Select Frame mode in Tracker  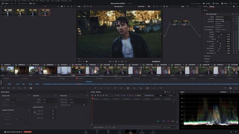171,95
